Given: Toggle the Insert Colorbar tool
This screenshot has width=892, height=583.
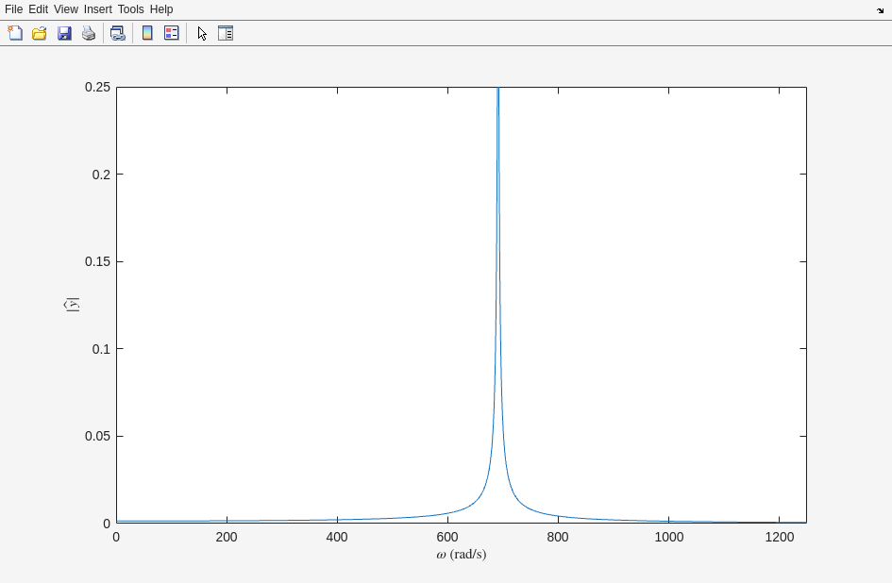Looking at the screenshot, I should click(147, 33).
